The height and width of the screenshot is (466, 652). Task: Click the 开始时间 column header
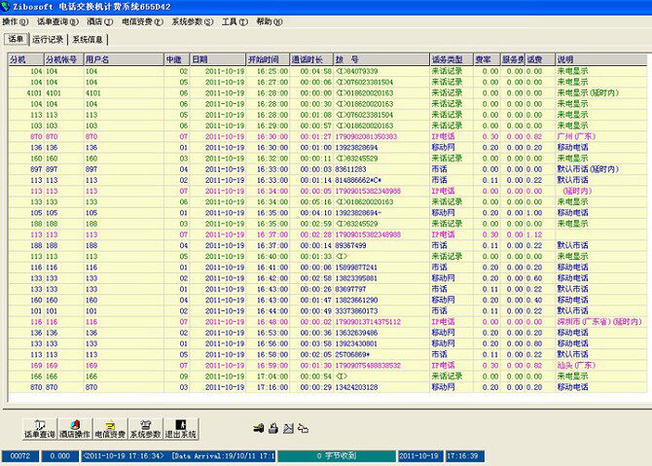[268, 59]
